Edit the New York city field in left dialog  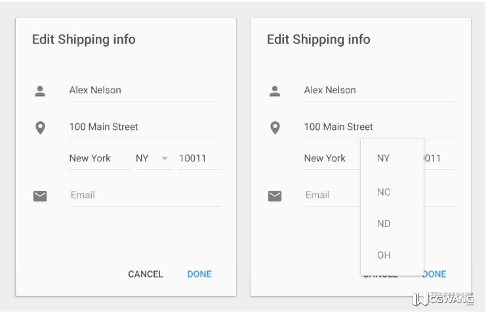99,158
